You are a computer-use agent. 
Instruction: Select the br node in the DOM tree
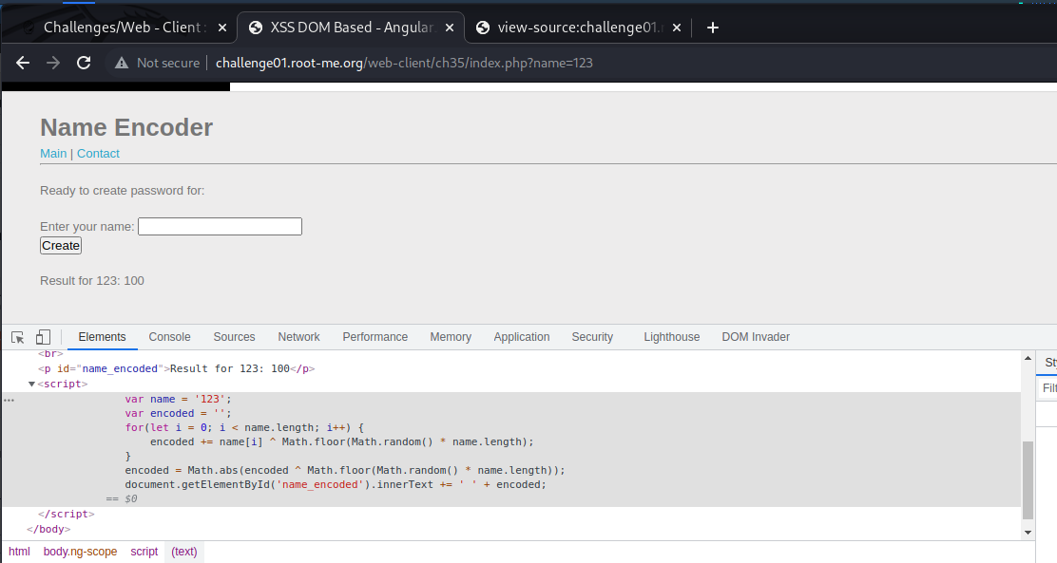50,353
